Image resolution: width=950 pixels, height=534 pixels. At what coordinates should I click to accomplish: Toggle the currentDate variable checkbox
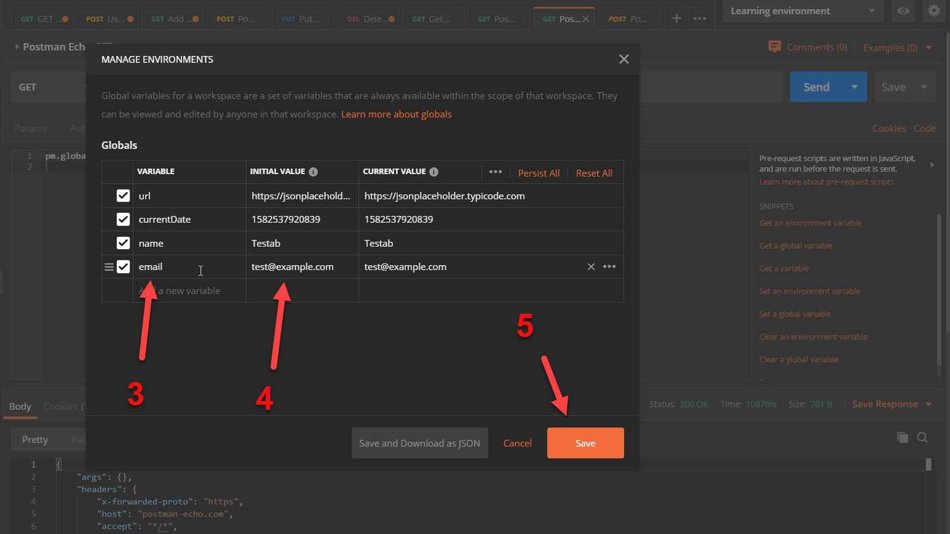pos(123,219)
